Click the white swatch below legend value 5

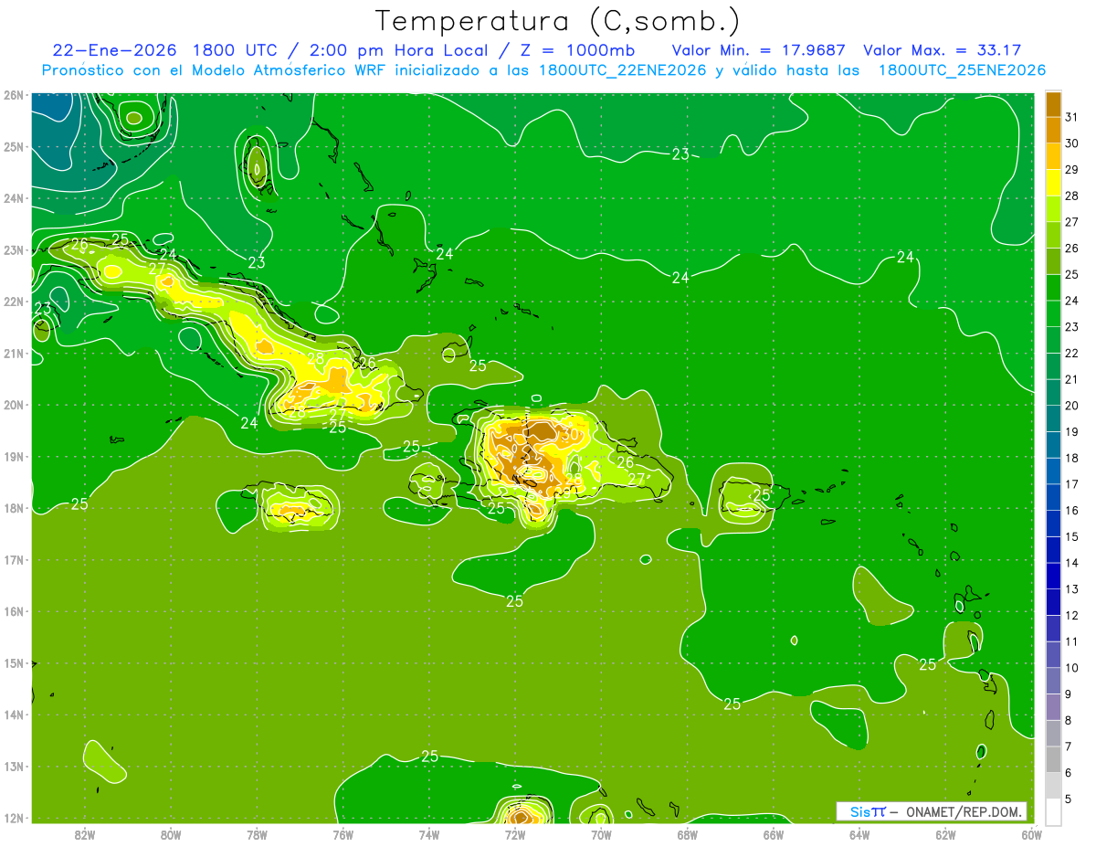pyautogui.click(x=1053, y=812)
